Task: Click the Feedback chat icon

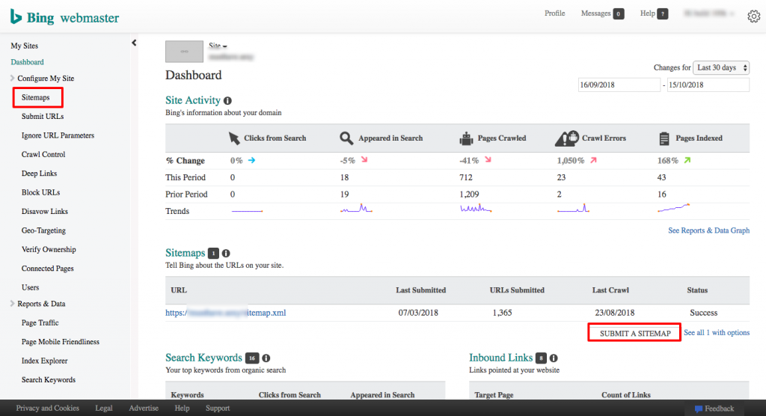Action: coord(699,409)
